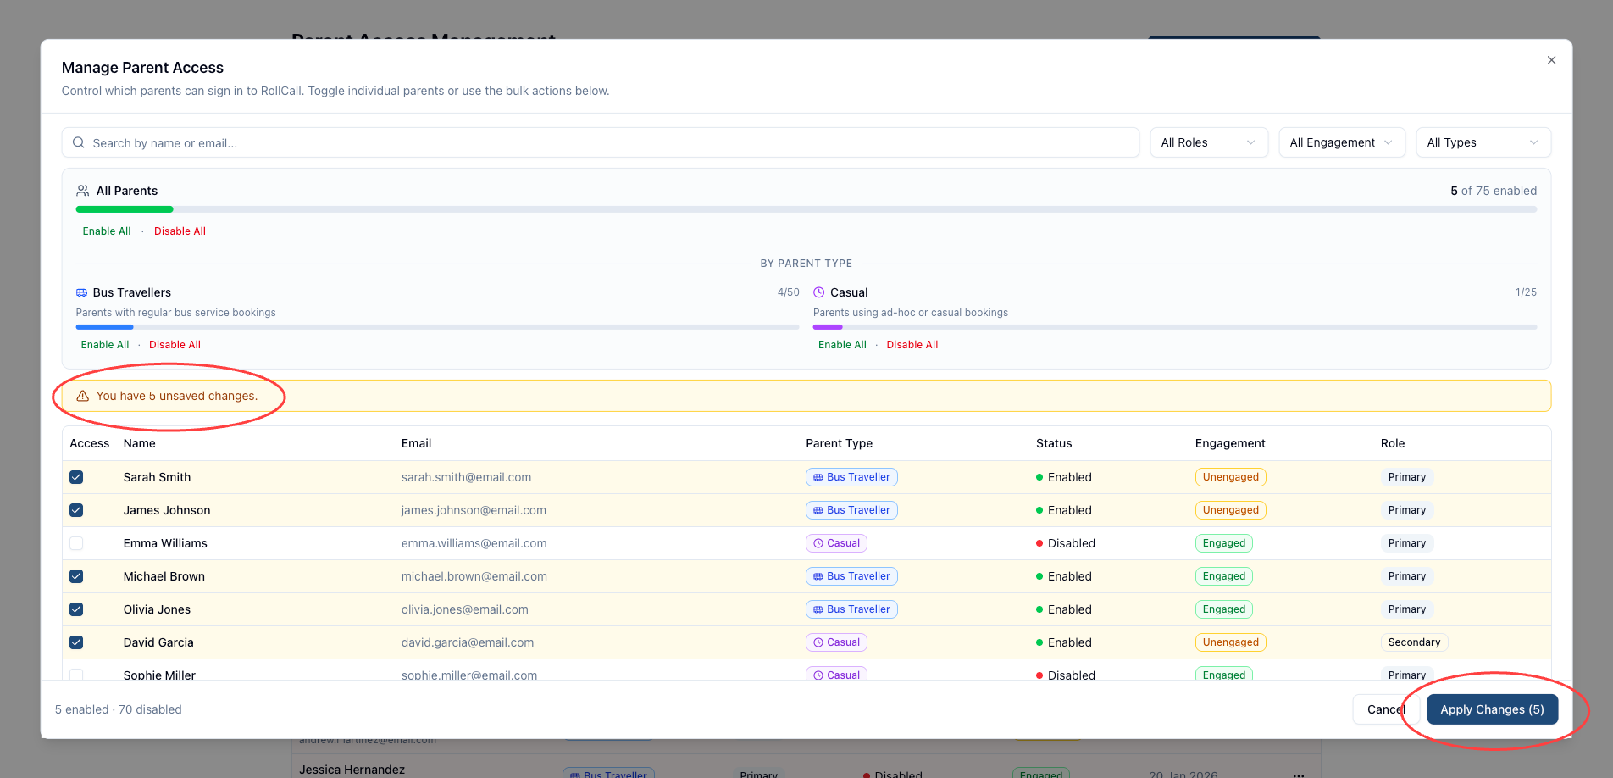Click the All Parents people icon
Image resolution: width=1613 pixels, height=778 pixels.
83,191
